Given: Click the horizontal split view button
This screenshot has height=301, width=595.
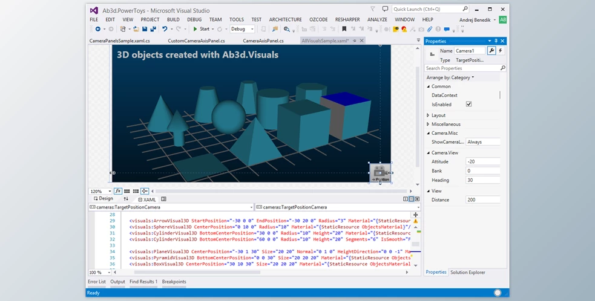Looking at the screenshot, I should [x=411, y=199].
